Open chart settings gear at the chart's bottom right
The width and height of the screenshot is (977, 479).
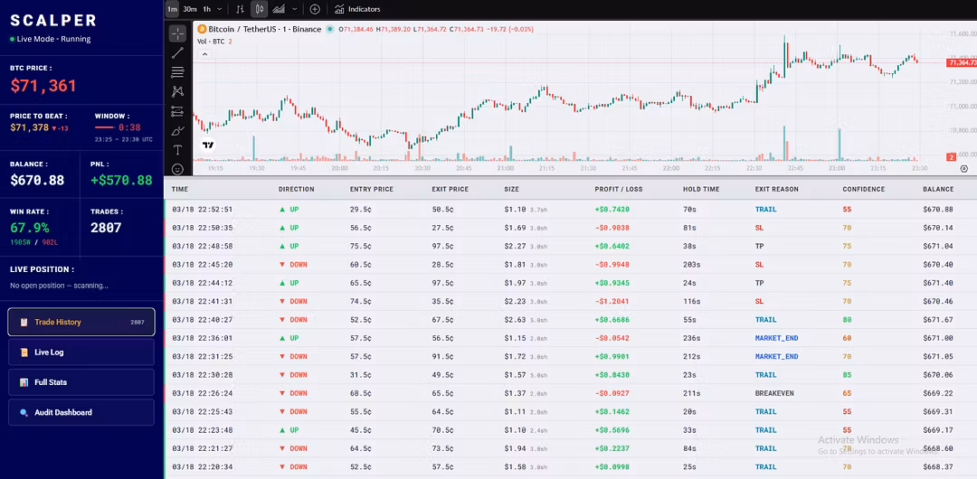click(964, 168)
